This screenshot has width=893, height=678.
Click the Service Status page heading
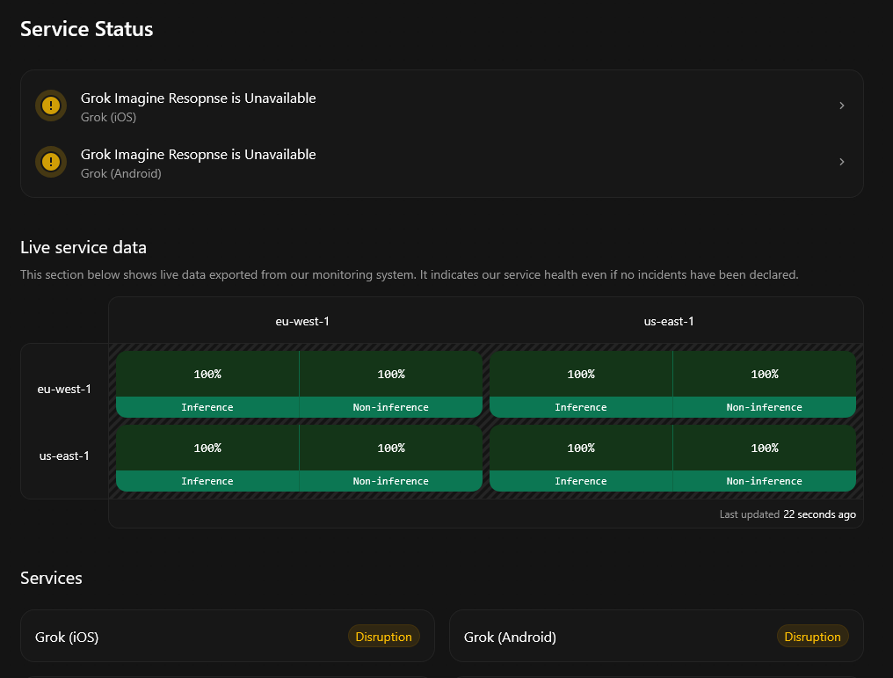coord(86,29)
